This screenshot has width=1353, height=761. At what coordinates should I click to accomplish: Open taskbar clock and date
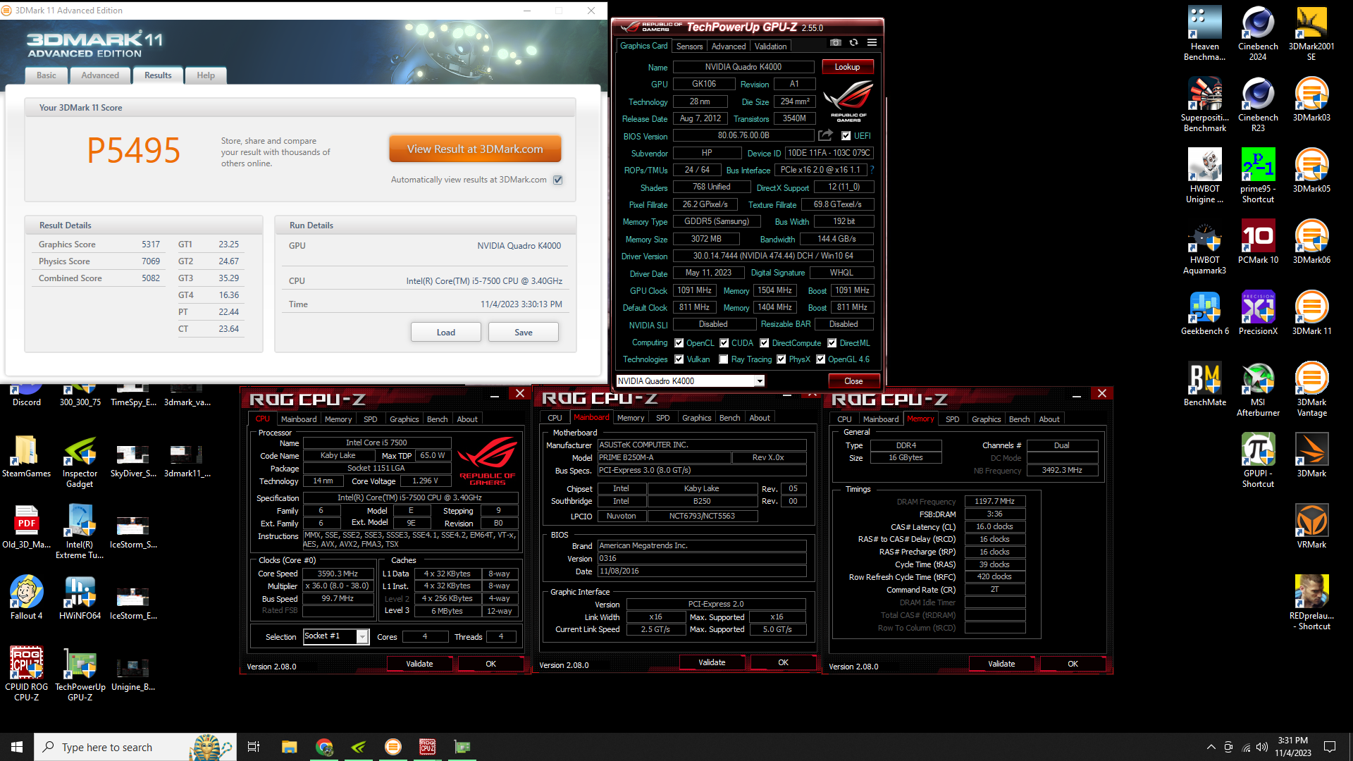click(x=1292, y=747)
